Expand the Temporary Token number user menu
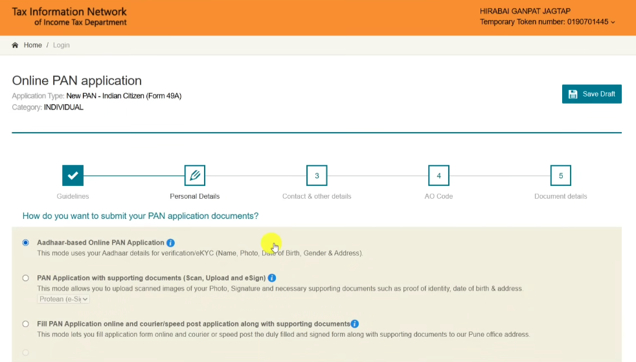The height and width of the screenshot is (362, 636). pos(547,22)
